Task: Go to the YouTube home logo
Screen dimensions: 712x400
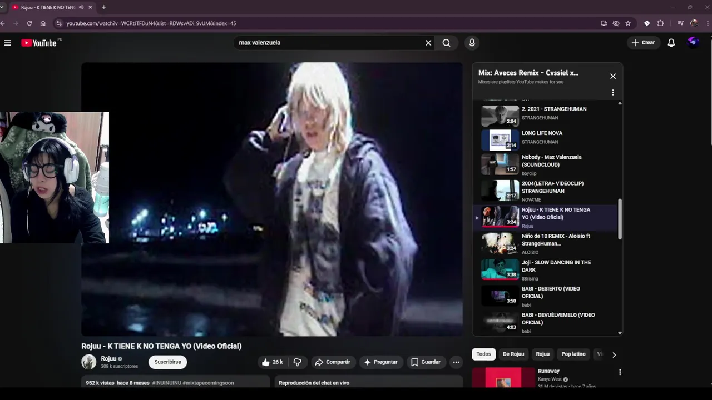Action: point(39,43)
